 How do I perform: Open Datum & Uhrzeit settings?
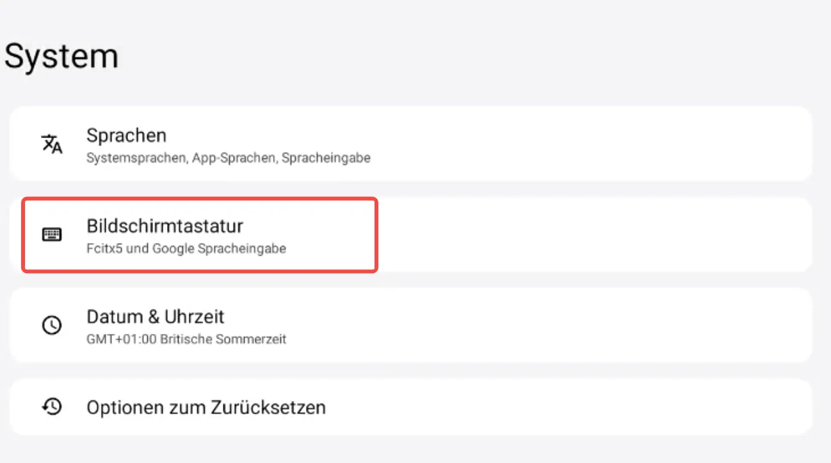click(155, 317)
